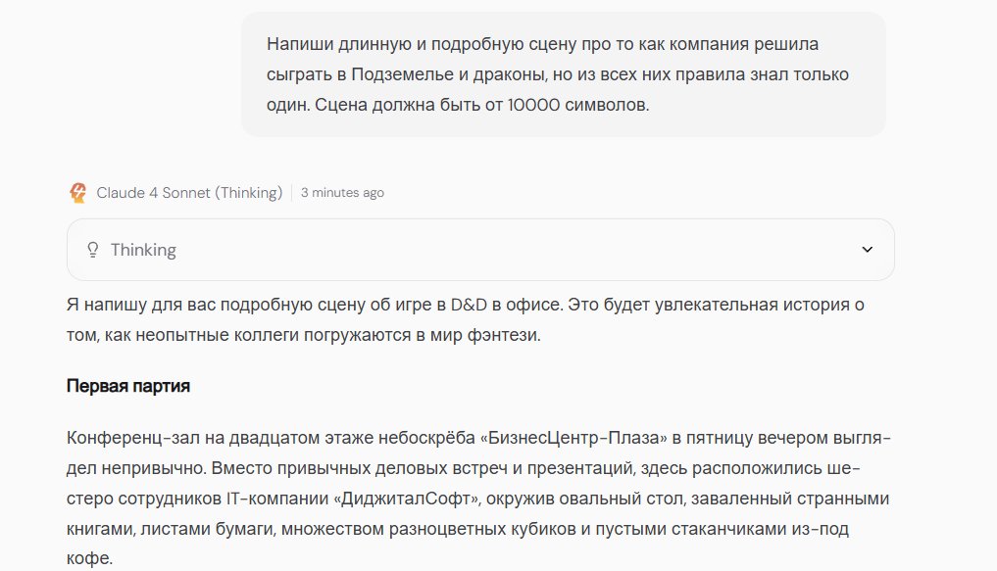Screen dimensions: 997x571
Task: Click the user prompt message bubble
Action: click(564, 74)
